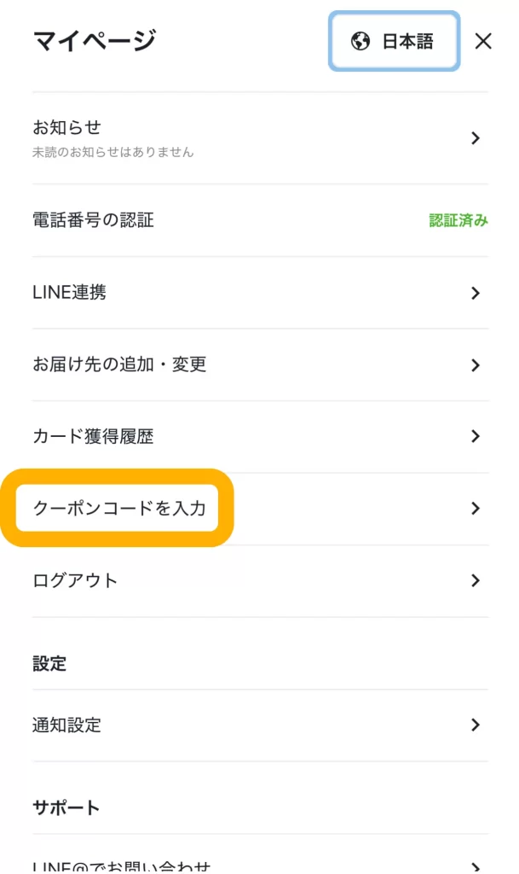Click the arrow beside お届け先の追加・変更
This screenshot has height=874, width=519.
tap(476, 365)
